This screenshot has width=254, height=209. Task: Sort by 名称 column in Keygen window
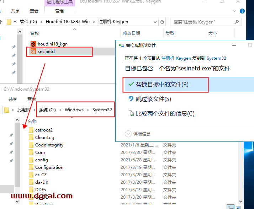pyautogui.click(x=35, y=33)
